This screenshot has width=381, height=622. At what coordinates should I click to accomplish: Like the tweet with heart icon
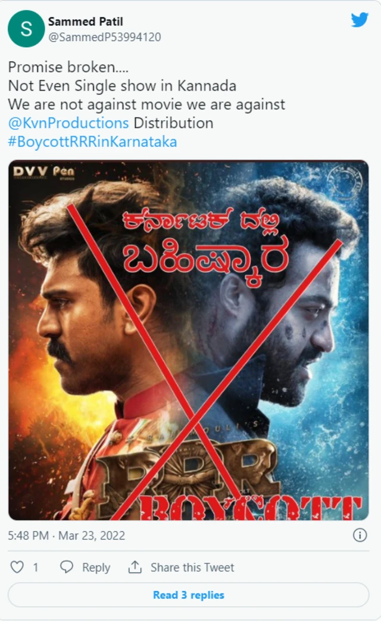tap(17, 567)
